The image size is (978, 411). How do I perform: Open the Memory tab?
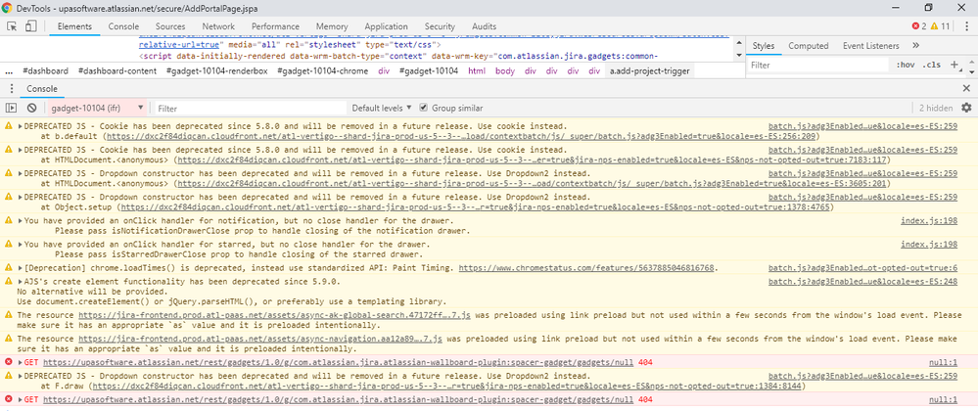[x=332, y=26]
